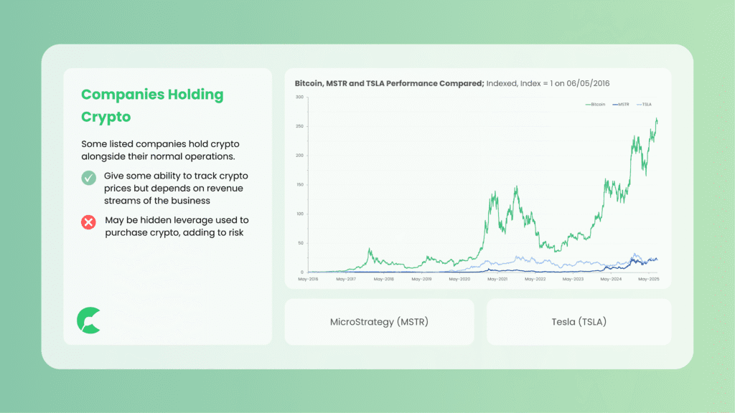Click the text 'Some listed companies hold crypto'
735x413 pixels.
coord(160,143)
